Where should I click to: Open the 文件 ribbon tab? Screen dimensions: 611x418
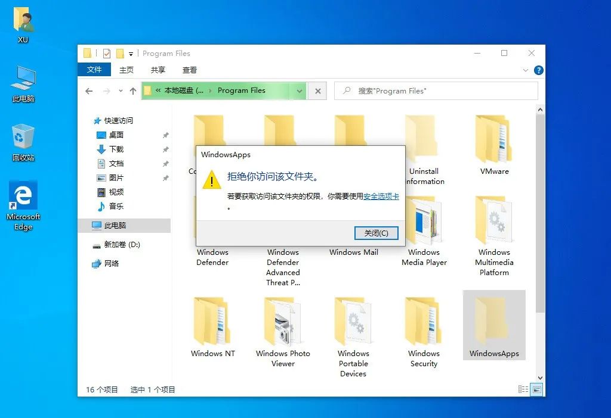pos(94,70)
